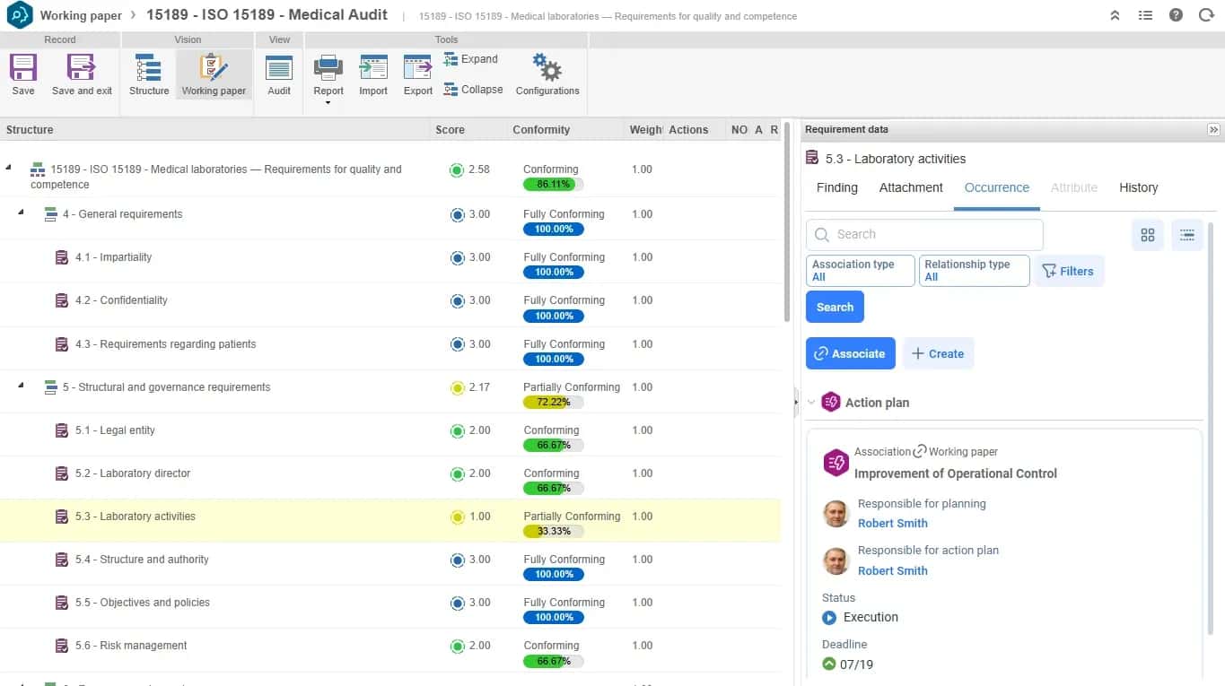Click the Score column header
This screenshot has height=686, width=1225.
[x=450, y=130]
